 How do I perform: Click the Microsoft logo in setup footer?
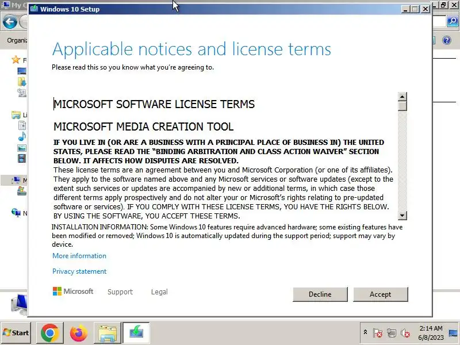(x=73, y=292)
